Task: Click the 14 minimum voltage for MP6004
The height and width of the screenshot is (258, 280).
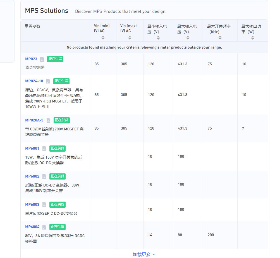Action: pos(150,235)
